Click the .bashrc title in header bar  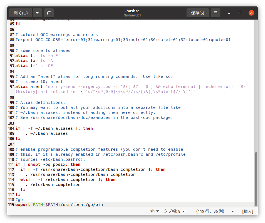(x=132, y=11)
